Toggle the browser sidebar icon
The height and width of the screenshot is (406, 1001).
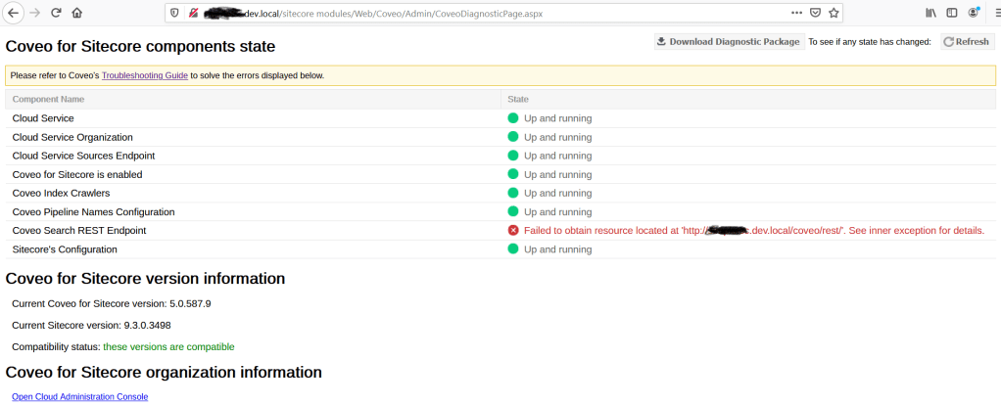(952, 13)
